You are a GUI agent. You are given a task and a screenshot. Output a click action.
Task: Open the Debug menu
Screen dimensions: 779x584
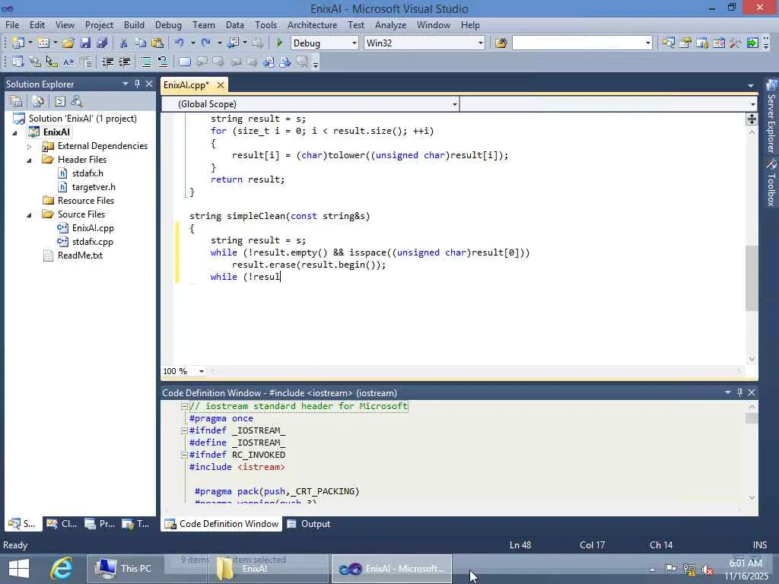point(168,25)
